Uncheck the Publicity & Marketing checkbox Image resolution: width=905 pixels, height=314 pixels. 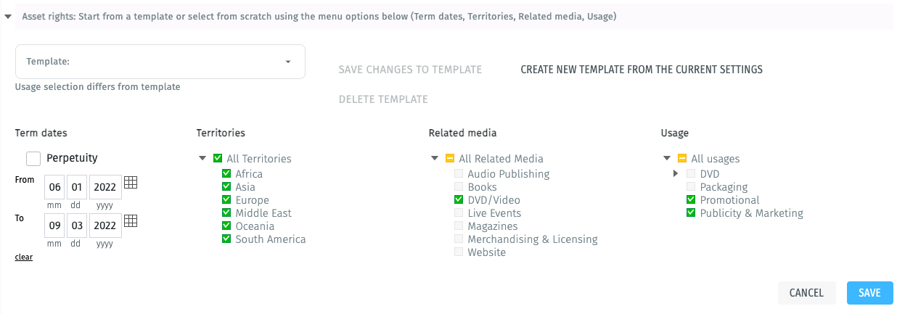click(x=691, y=213)
